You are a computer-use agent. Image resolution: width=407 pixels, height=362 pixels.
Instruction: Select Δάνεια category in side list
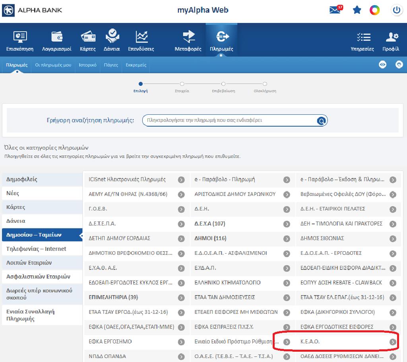tap(42, 221)
